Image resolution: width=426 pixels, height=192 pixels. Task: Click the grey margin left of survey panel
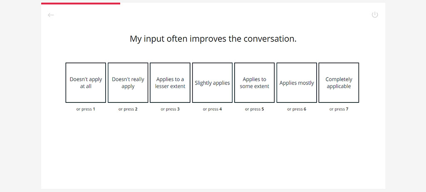click(x=20, y=95)
